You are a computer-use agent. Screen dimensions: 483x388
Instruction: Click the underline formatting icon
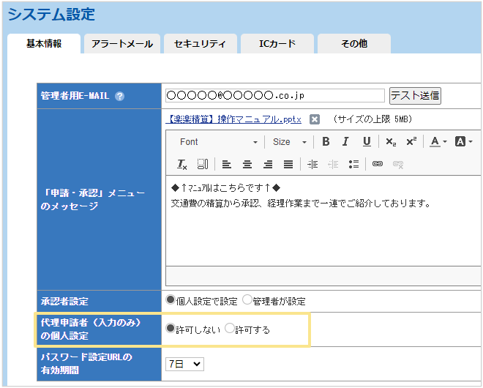click(x=367, y=142)
